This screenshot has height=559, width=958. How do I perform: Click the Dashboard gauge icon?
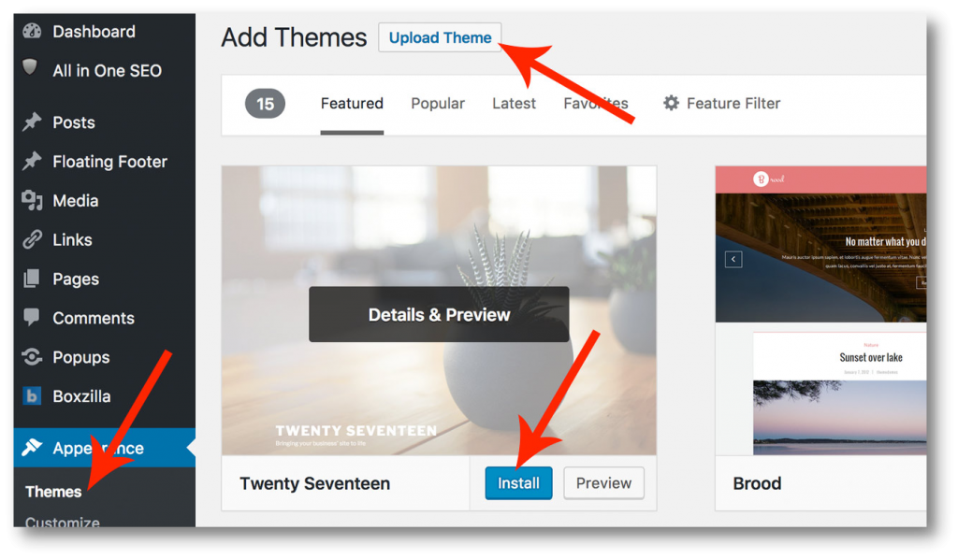tap(33, 32)
